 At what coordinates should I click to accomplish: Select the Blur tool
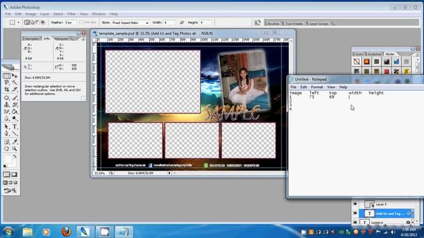click(7, 118)
